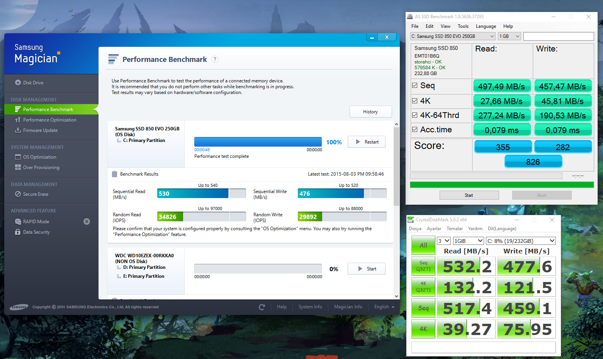
Task: Click the green AS SSD progress bar
Action: (502, 185)
